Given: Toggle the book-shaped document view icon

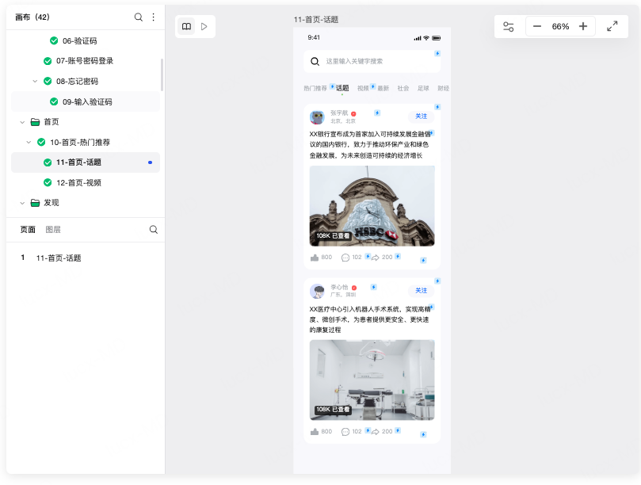Looking at the screenshot, I should point(186,27).
